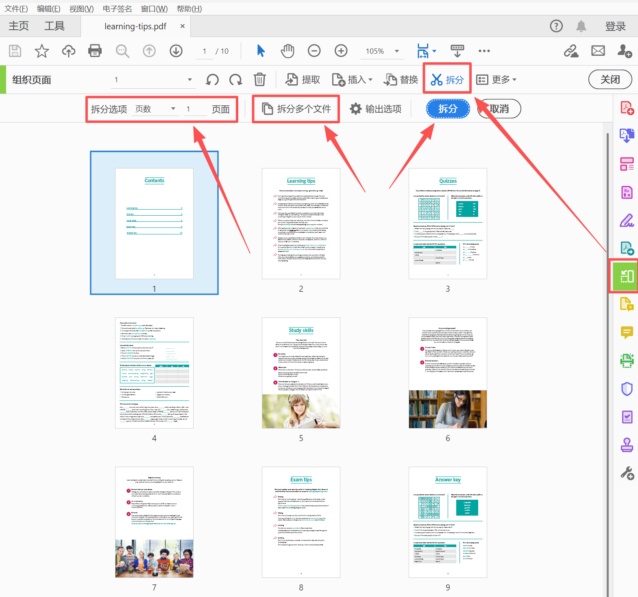
Task: Expand the 插入 dropdown
Action: pyautogui.click(x=352, y=80)
